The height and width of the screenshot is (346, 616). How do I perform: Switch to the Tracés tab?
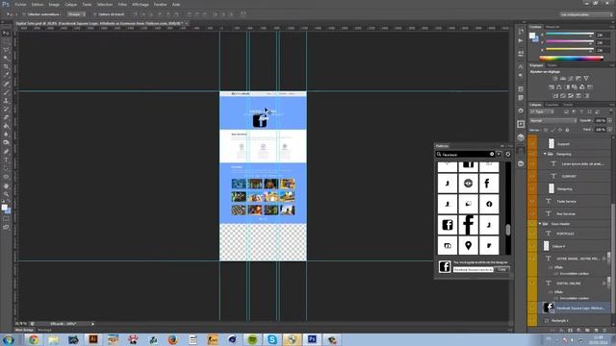click(568, 105)
